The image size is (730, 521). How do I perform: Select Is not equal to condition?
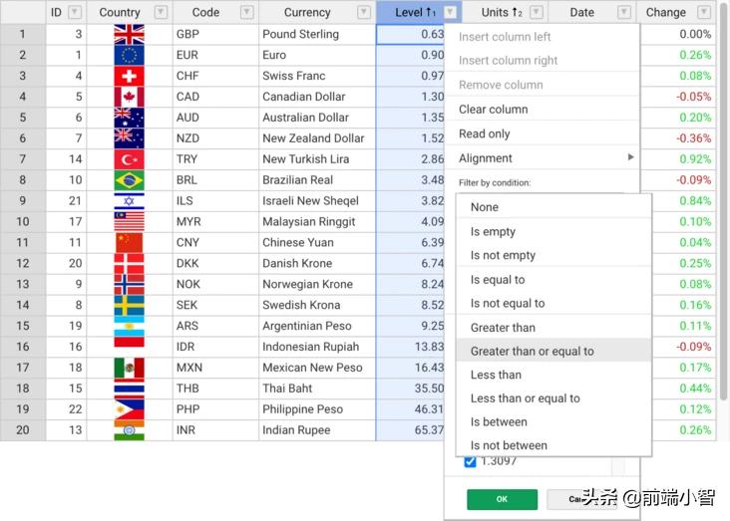(x=553, y=303)
